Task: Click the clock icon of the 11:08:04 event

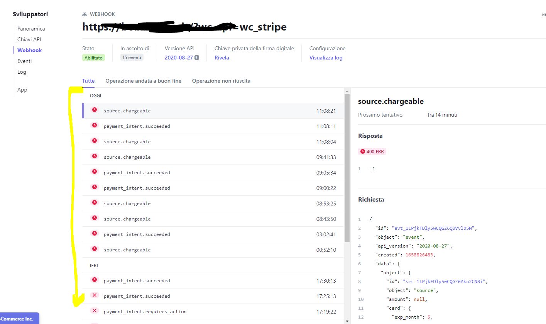Action: coord(94,141)
